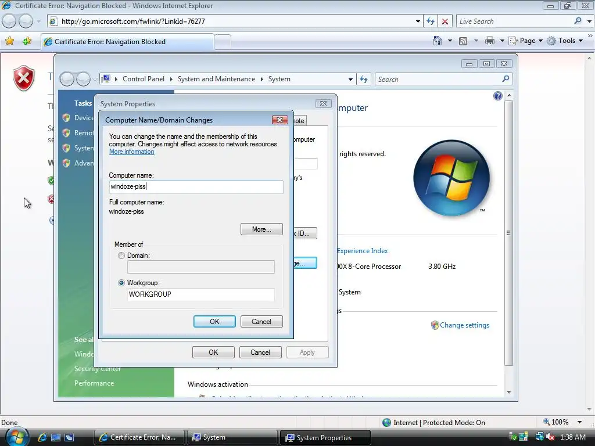Screen dimensions: 595x446
Task: Click the Performance link in sidebar
Action: pos(94,383)
